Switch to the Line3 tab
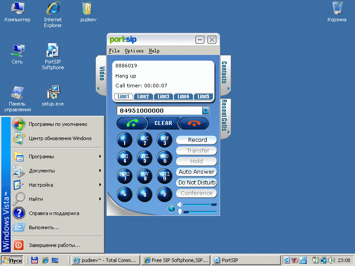This screenshot has height=266, width=355. coord(163,97)
